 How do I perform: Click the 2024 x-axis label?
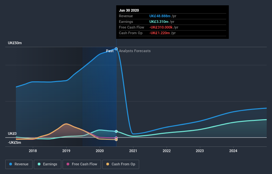[233, 151]
